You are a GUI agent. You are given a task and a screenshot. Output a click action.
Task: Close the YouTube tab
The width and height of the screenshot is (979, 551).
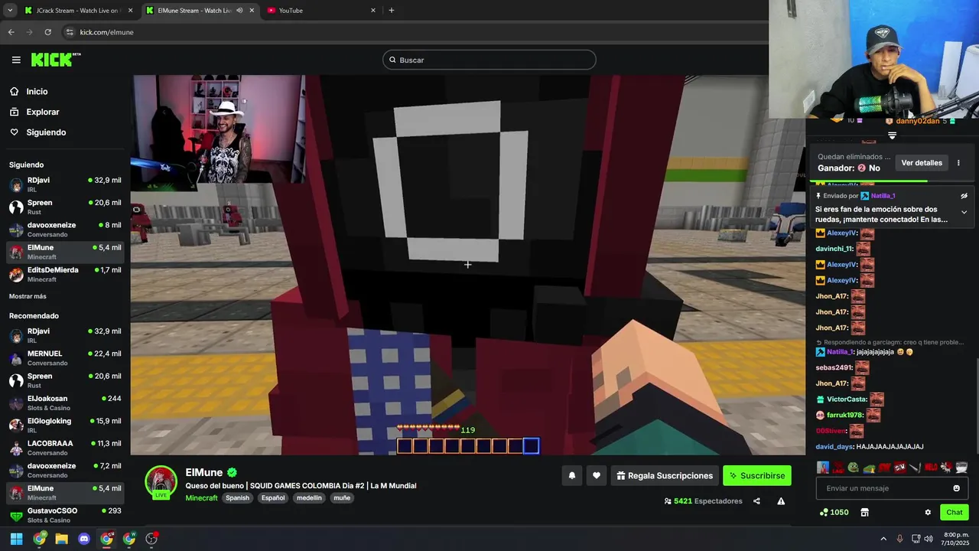click(x=373, y=11)
